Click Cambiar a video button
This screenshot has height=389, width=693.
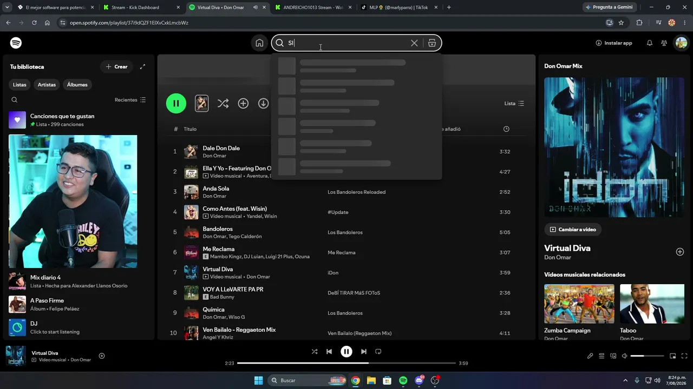(x=573, y=230)
